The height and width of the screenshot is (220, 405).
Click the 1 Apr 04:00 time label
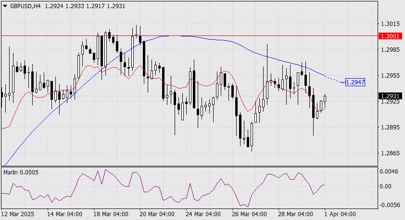coord(340,214)
